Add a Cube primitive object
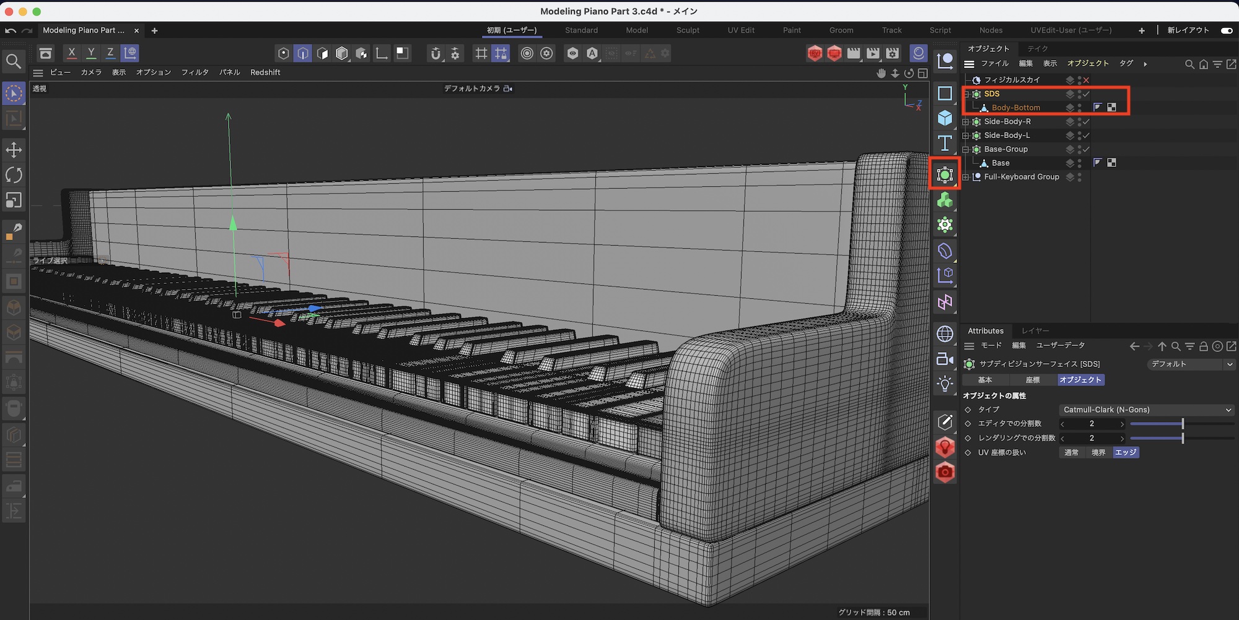Image resolution: width=1239 pixels, height=620 pixels. pyautogui.click(x=945, y=118)
